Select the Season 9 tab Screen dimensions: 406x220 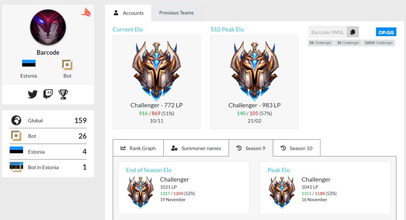(x=251, y=148)
